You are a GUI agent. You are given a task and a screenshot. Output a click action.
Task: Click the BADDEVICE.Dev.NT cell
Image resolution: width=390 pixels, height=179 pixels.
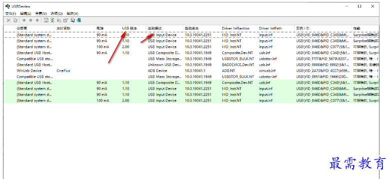pos(238,65)
